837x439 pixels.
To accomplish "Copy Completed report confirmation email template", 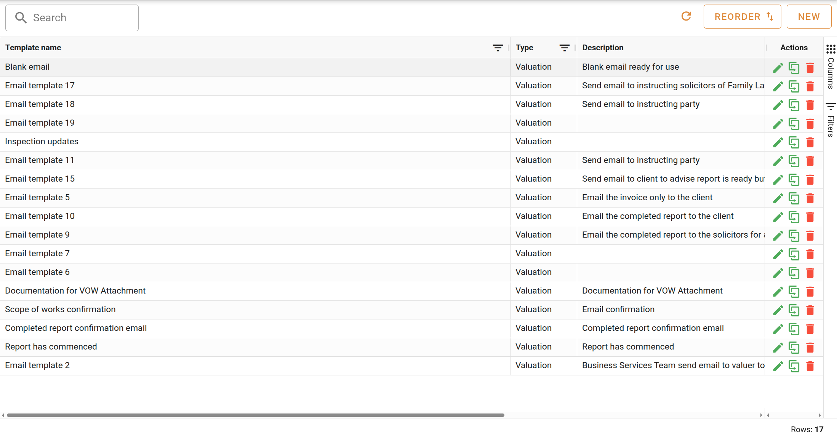I will pos(794,329).
